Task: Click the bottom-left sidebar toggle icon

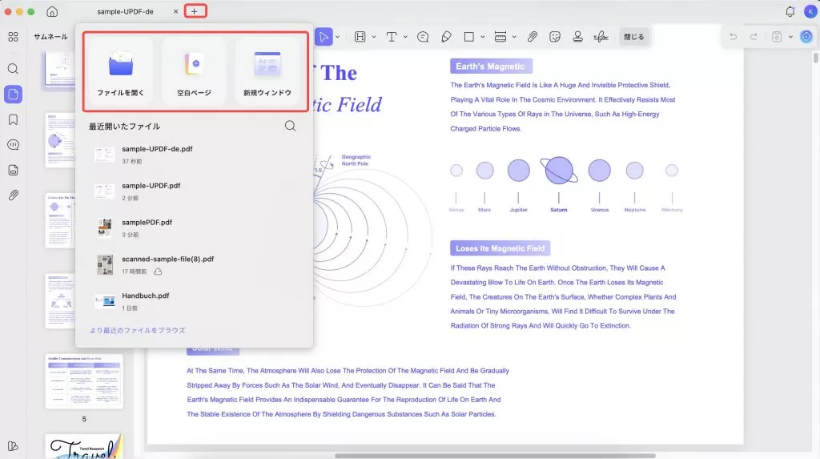Action: [x=13, y=446]
